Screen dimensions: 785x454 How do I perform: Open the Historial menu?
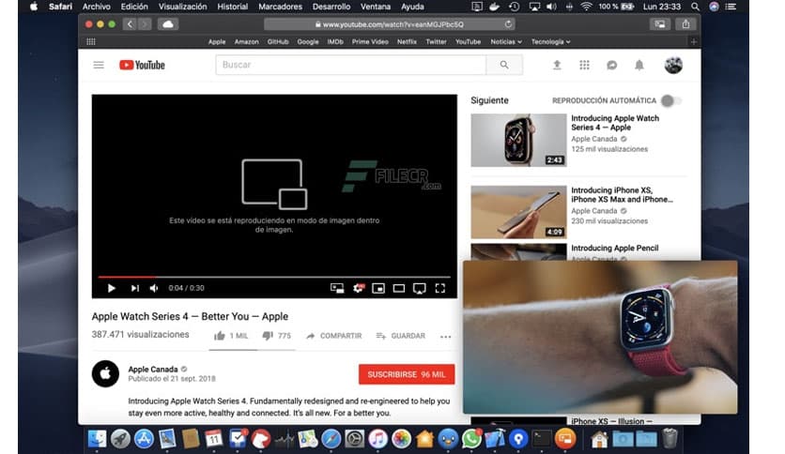point(232,7)
